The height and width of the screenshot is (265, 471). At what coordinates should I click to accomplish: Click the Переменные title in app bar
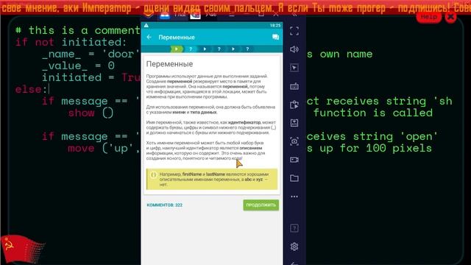click(x=177, y=38)
